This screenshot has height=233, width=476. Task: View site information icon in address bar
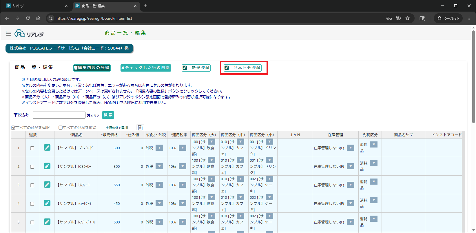tap(51, 18)
